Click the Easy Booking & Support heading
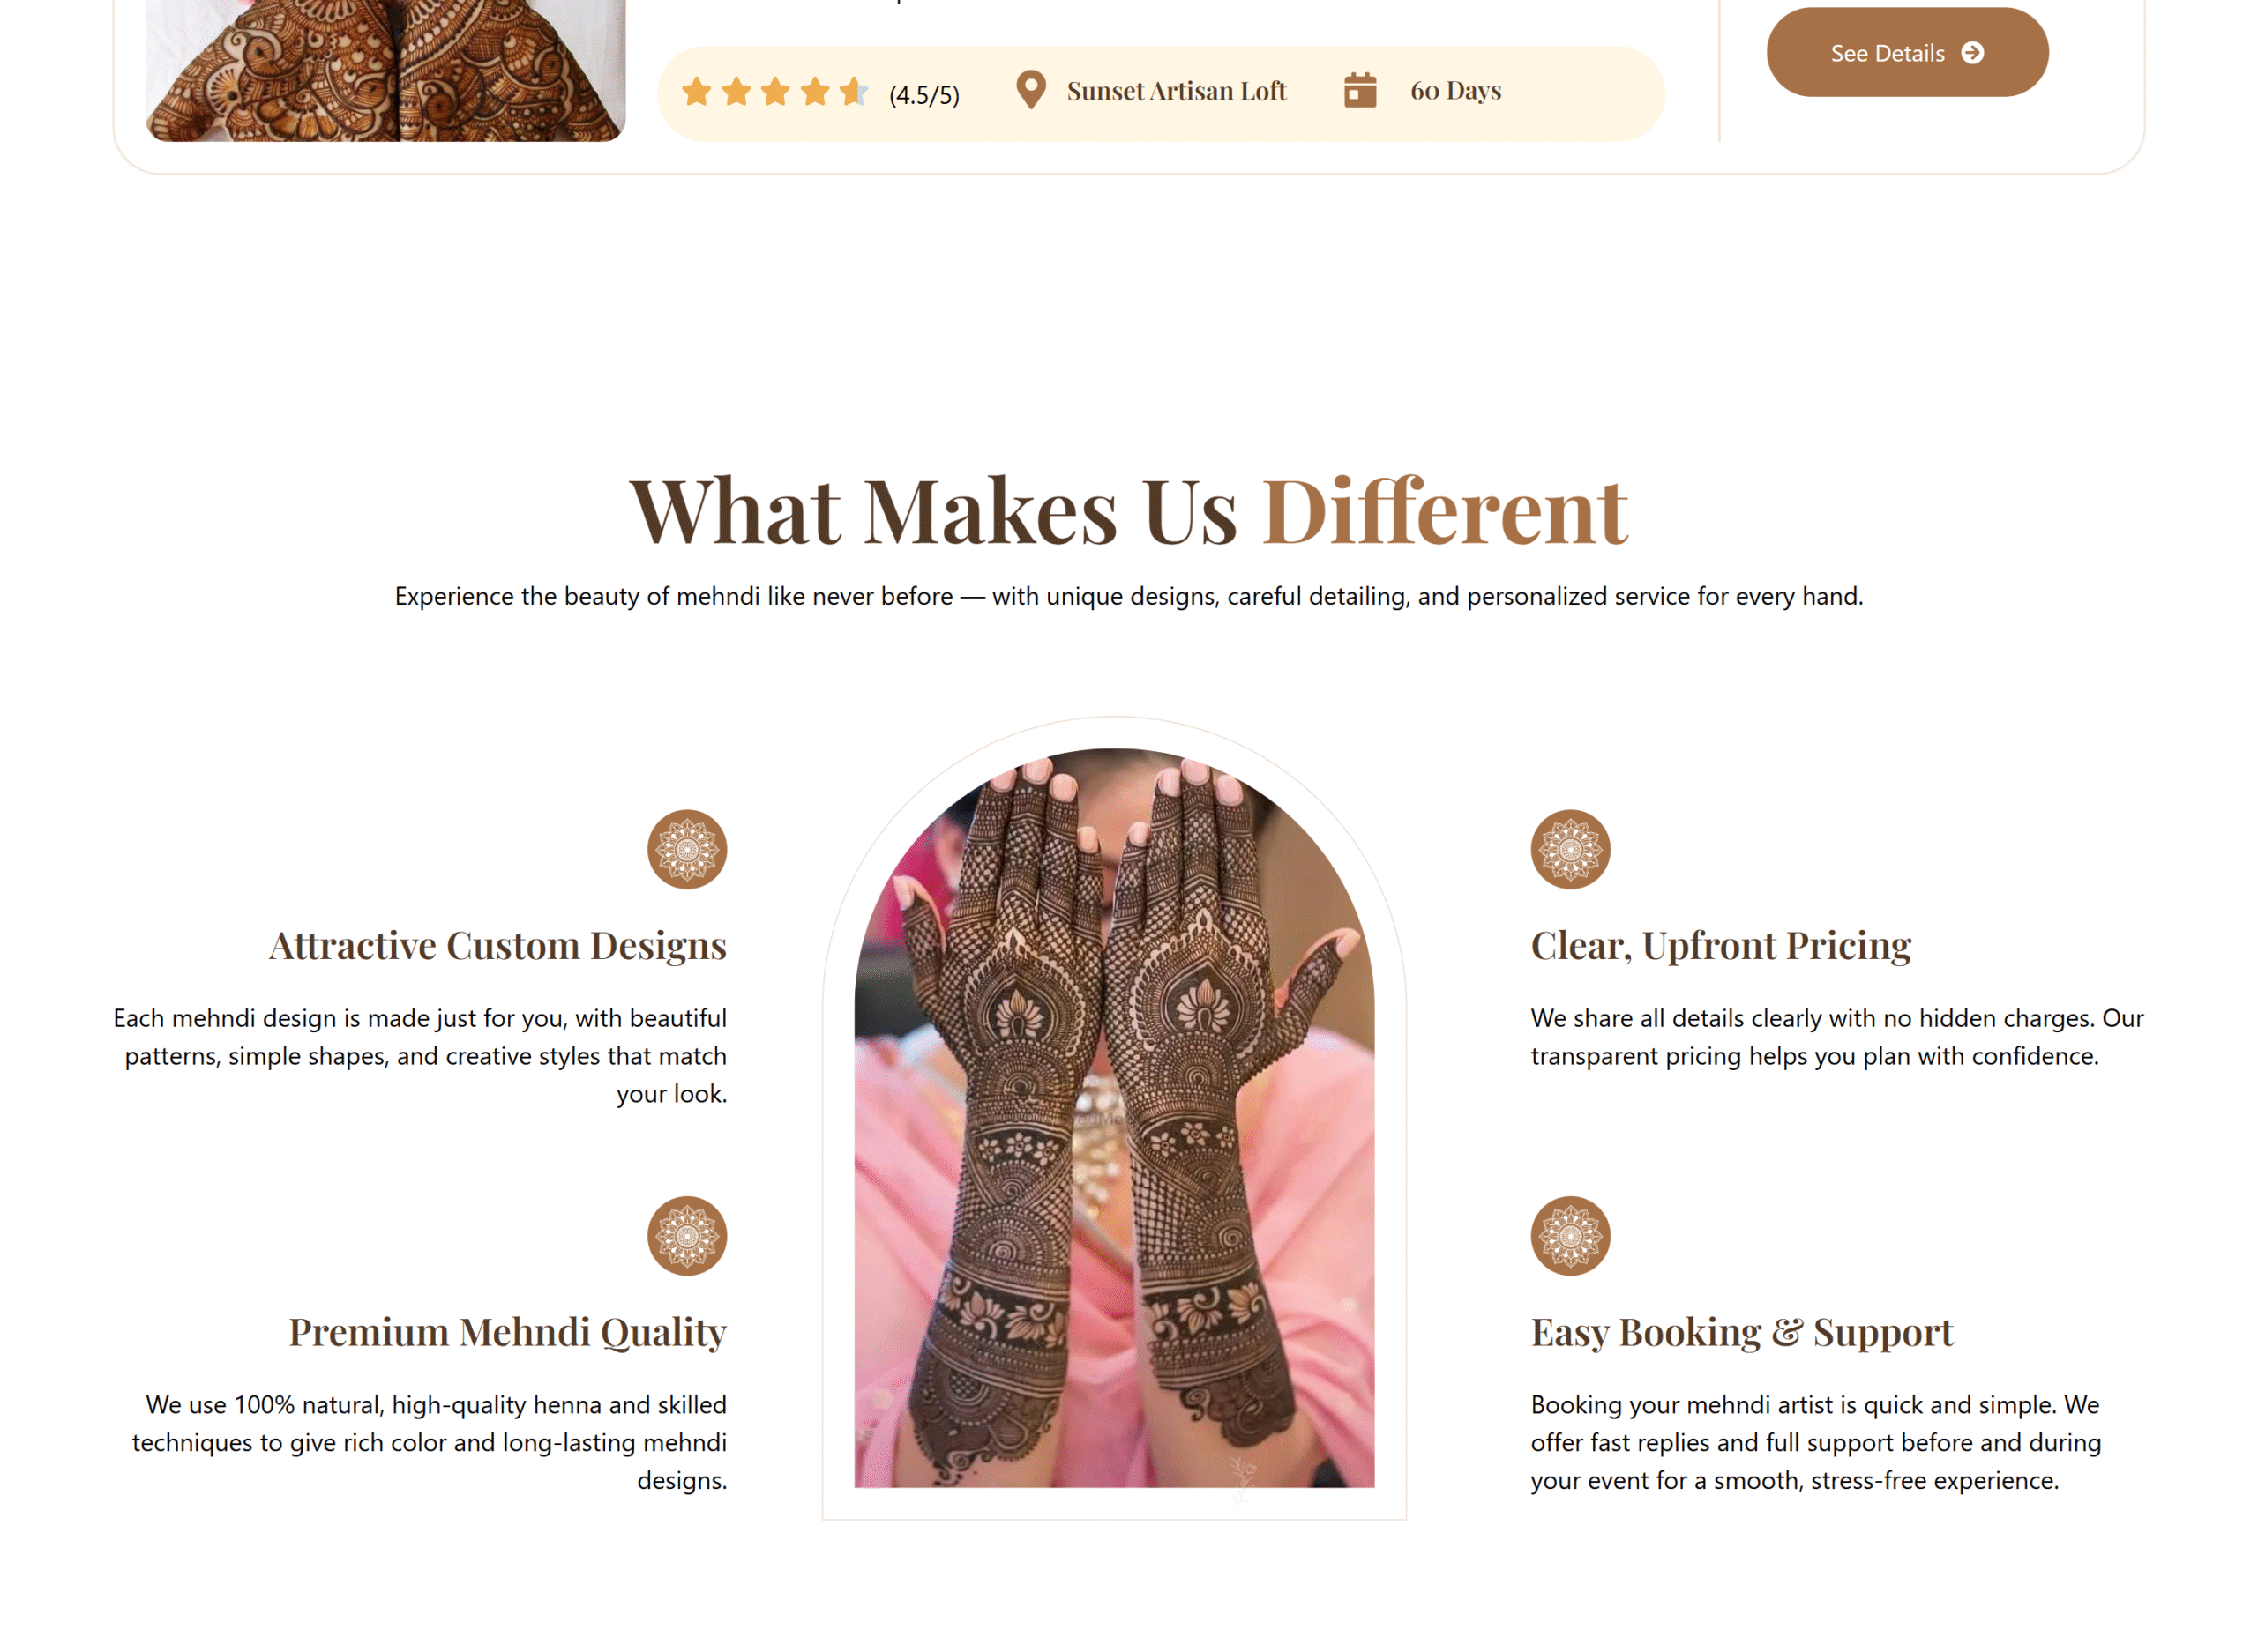Viewport: 2258px width, 1652px height. point(1741,1332)
